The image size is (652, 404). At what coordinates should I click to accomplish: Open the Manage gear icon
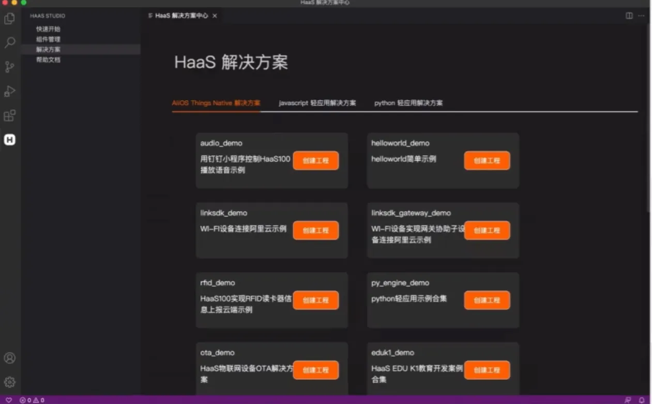click(10, 382)
